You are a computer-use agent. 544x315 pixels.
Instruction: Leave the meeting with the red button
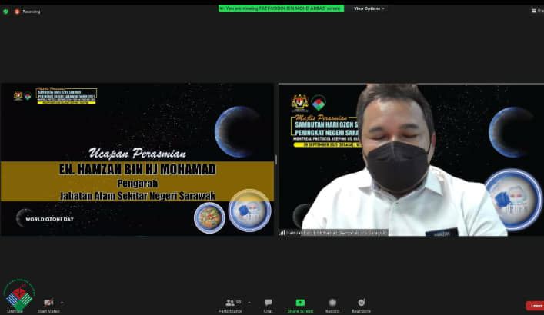[535, 306]
